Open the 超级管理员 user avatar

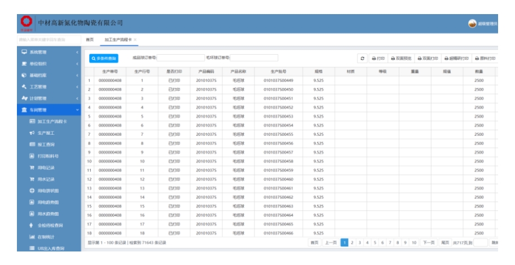472,23
